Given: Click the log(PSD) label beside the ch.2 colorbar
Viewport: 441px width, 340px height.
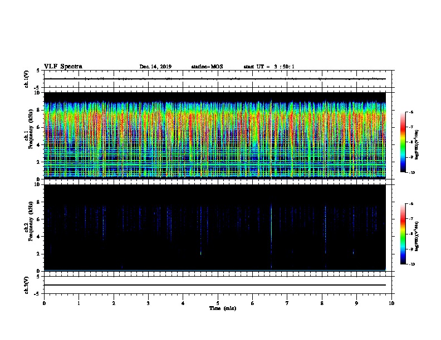Looking at the screenshot, I should 416,236.
